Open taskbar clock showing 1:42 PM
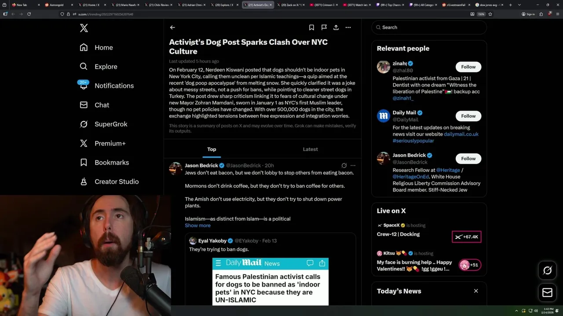The width and height of the screenshot is (563, 316). point(547,311)
